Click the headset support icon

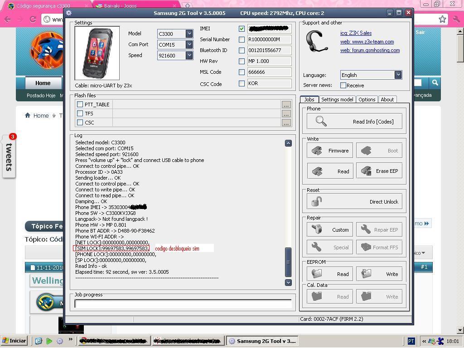[x=317, y=41]
